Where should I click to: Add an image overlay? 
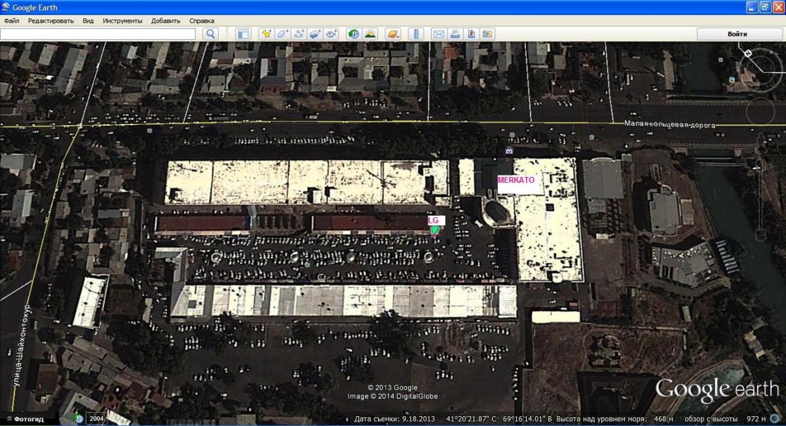click(315, 33)
